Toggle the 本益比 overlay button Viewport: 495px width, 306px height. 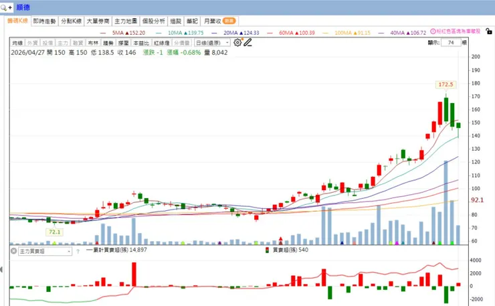point(140,43)
